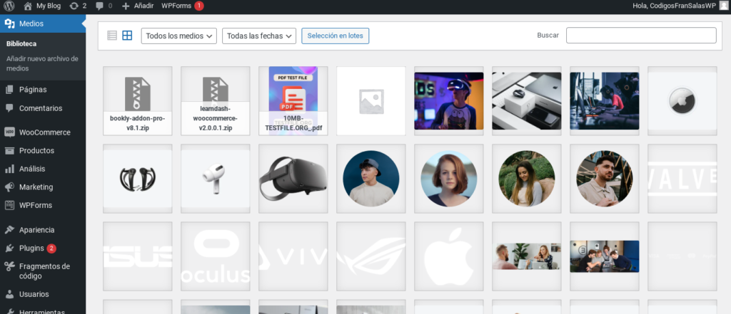Open the Apariencia menu item
This screenshot has height=314, width=731.
[x=37, y=230]
